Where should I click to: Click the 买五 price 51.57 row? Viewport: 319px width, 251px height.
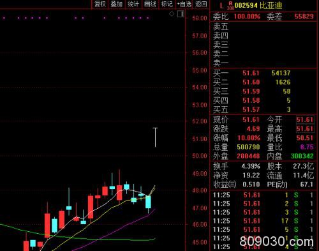[x=263, y=109]
